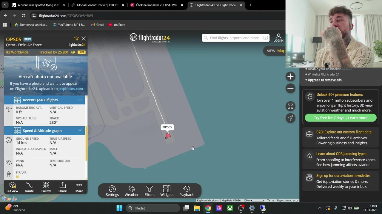
Task: Click the Follow aircraft icon
Action: [x=46, y=187]
